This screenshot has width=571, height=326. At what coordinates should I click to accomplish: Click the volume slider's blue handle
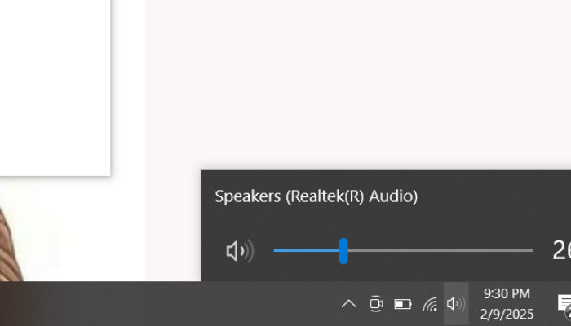343,251
